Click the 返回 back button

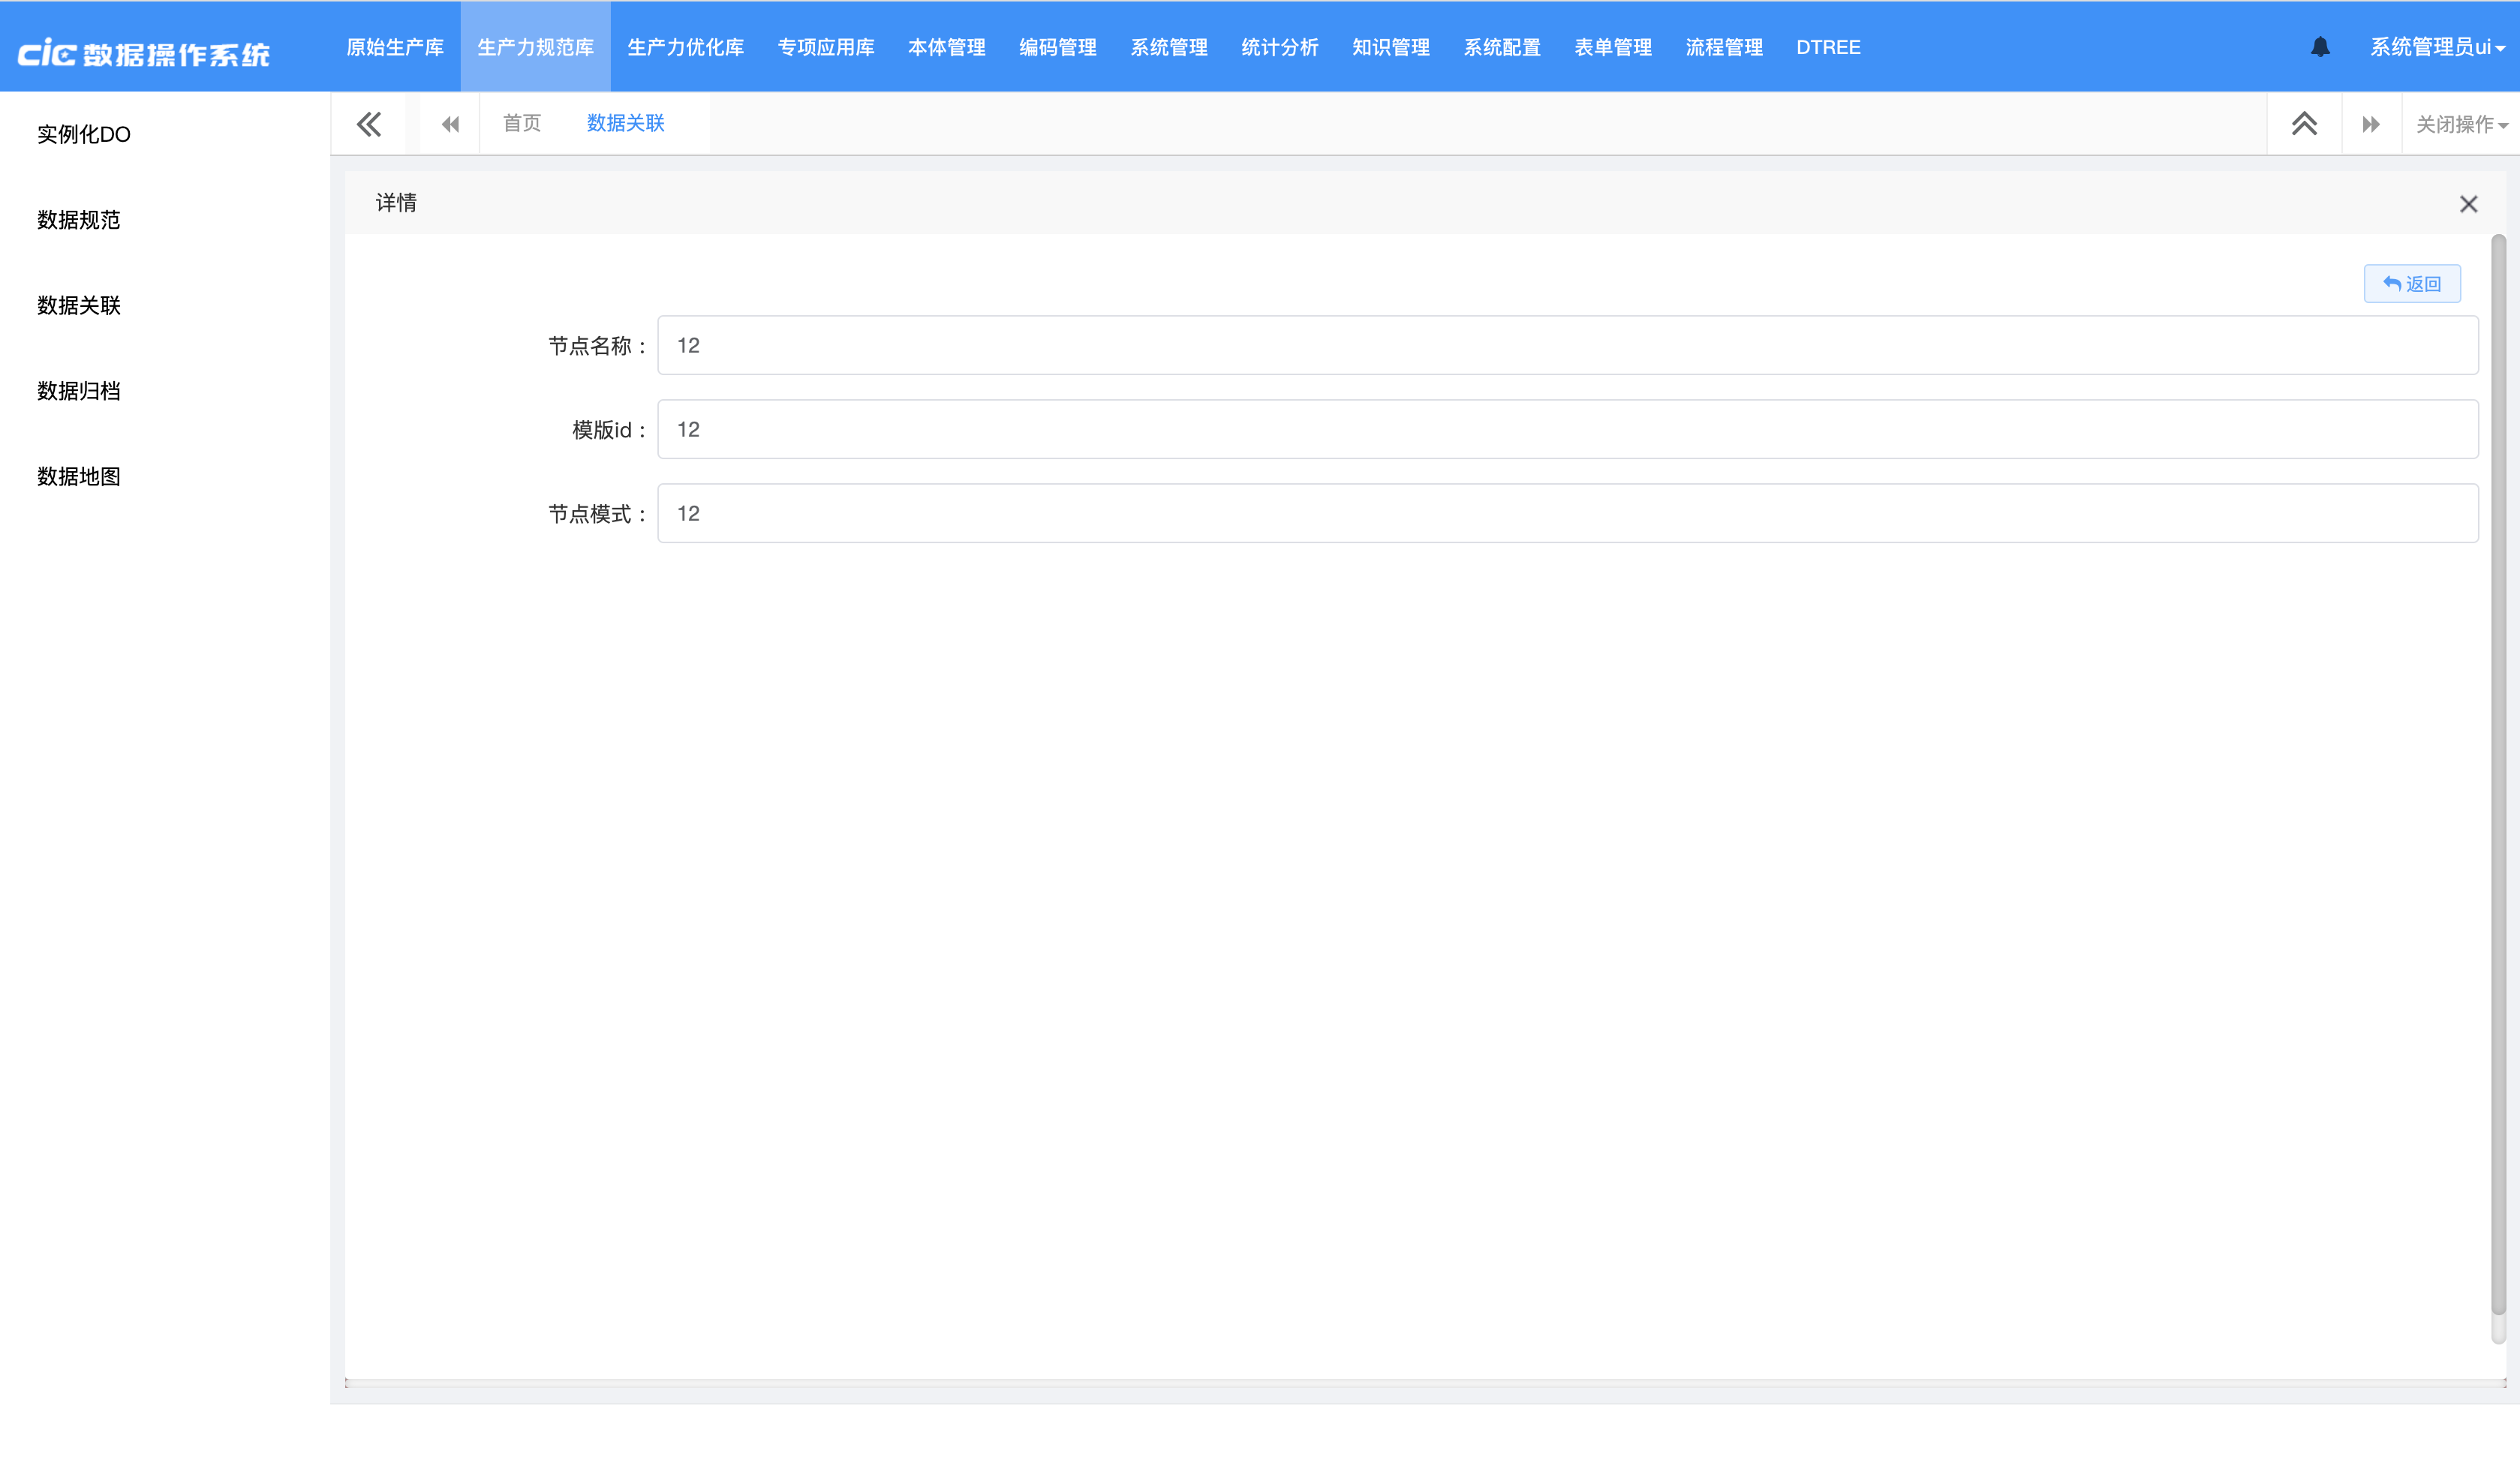[2411, 284]
